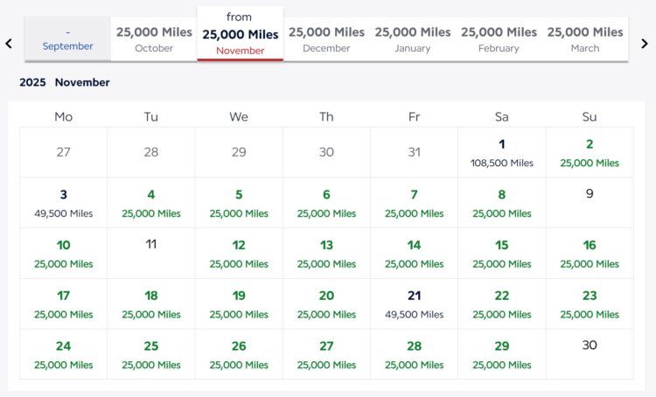Screen dimensions: 656x397
Task: Select the September month tab
Action: [67, 39]
